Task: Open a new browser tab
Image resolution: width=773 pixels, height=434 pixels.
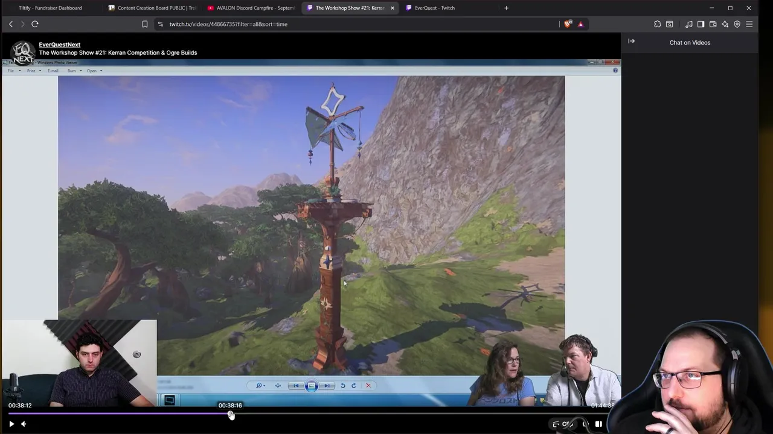Action: pyautogui.click(x=506, y=8)
